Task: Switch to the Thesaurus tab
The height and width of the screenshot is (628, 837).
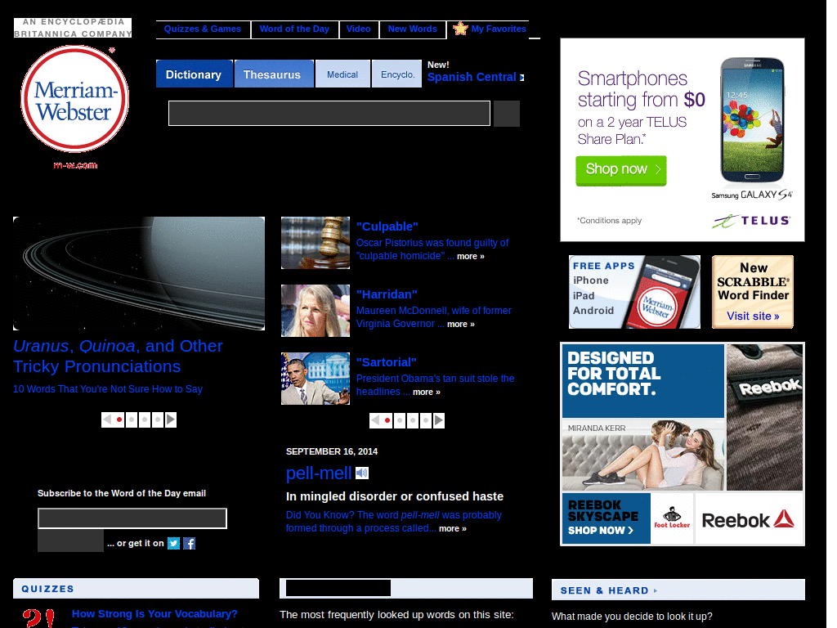Action: coord(274,74)
